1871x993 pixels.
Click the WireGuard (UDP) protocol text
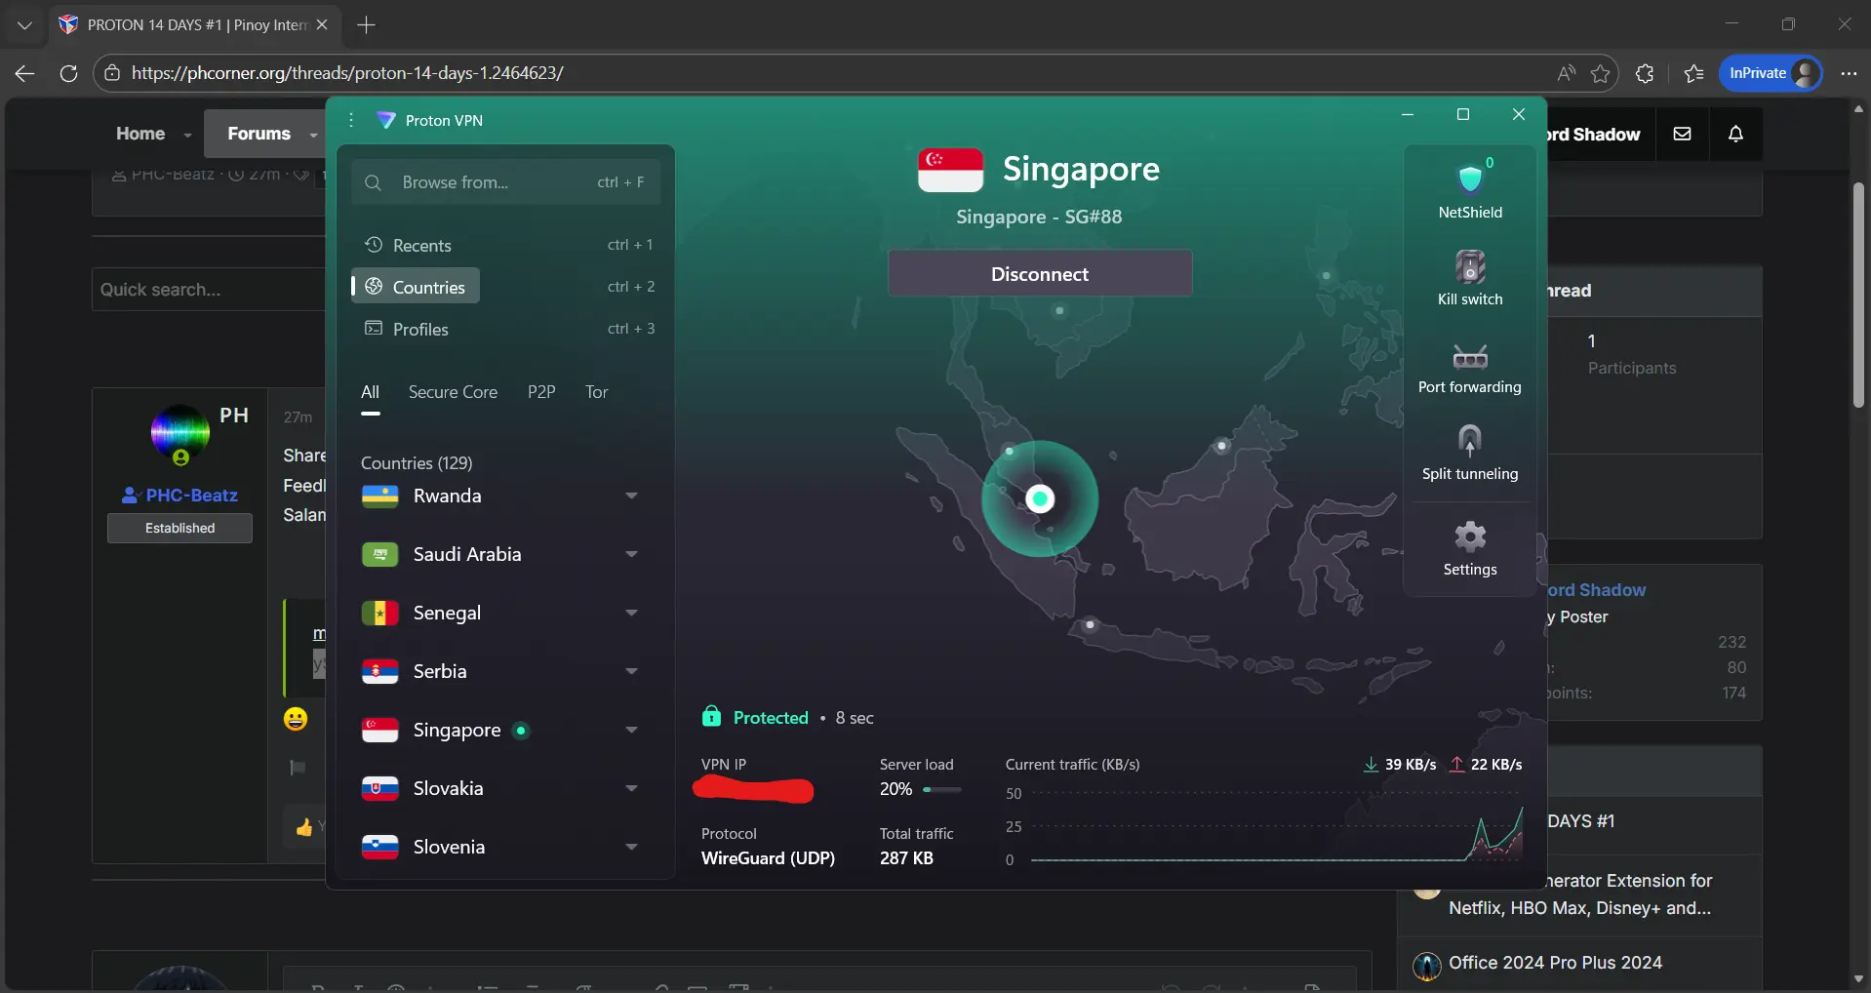click(768, 858)
